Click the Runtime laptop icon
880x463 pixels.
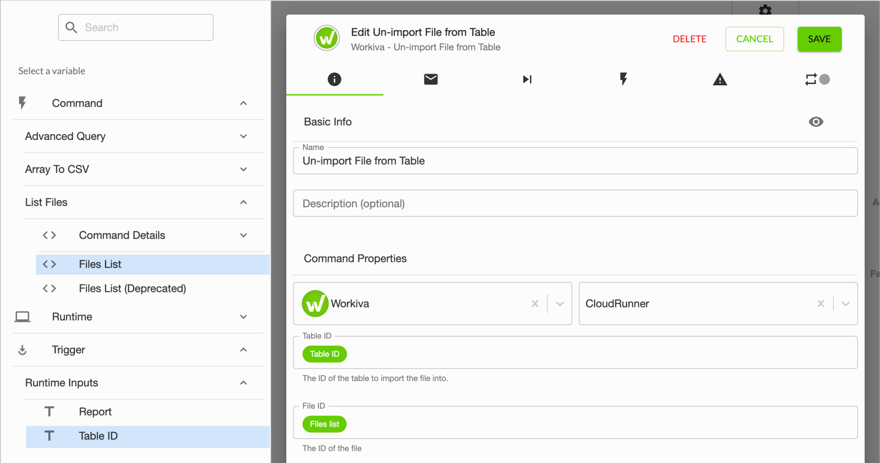pos(23,316)
